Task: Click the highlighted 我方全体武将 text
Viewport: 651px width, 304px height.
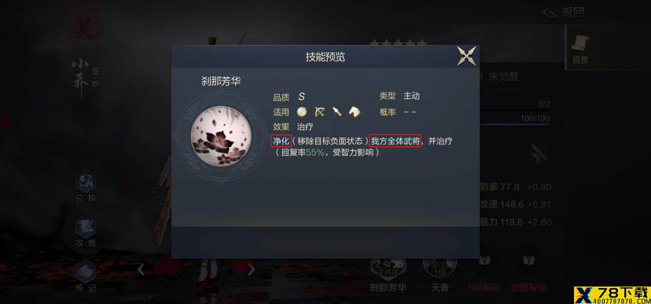Action: coord(395,141)
